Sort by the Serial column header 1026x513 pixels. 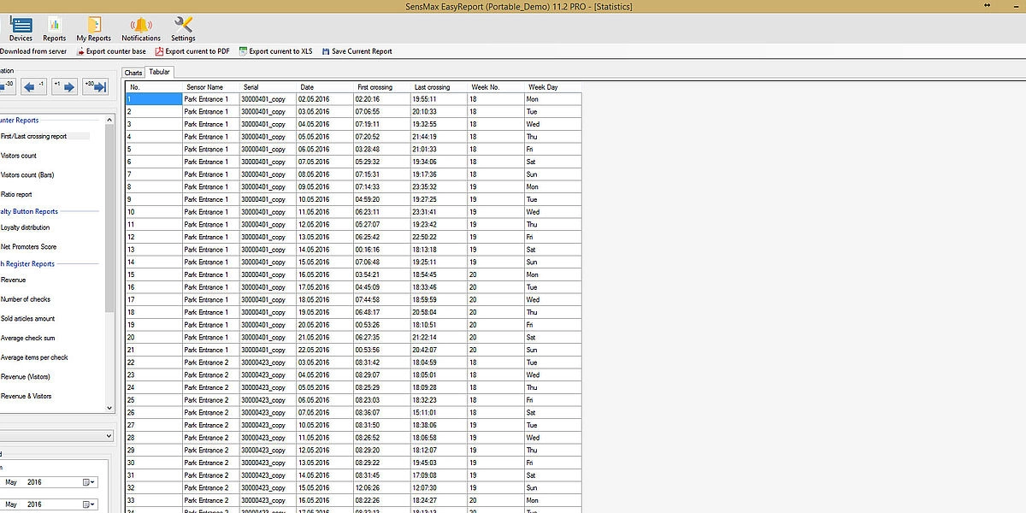(268, 87)
